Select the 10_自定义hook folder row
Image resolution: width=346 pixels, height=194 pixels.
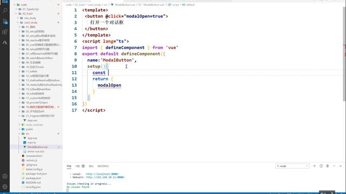[x=36, y=67]
